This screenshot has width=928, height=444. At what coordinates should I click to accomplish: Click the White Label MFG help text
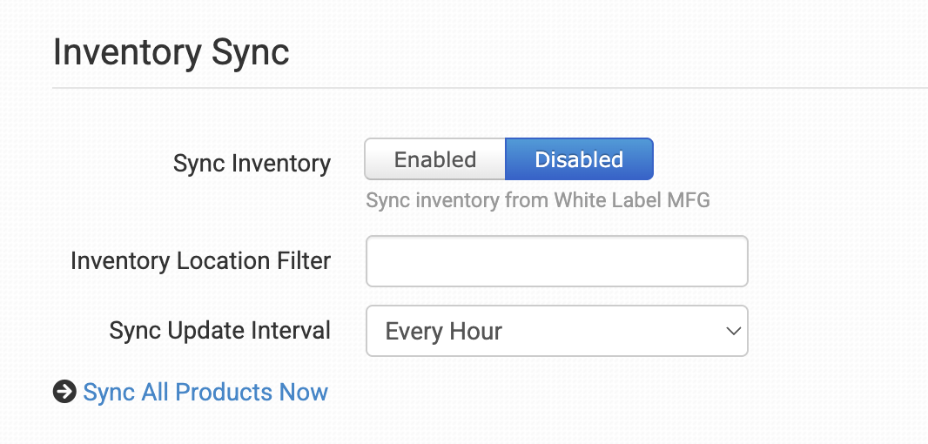(537, 201)
